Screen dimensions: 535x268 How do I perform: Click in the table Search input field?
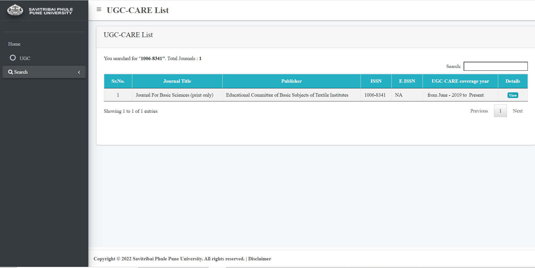click(495, 66)
